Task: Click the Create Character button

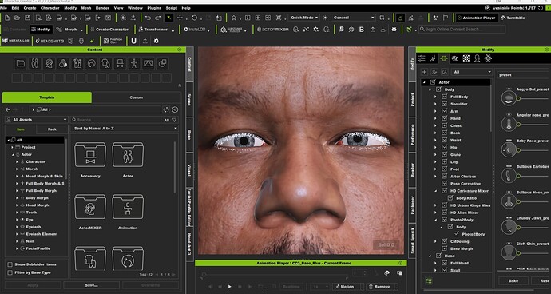Action: click(109, 30)
